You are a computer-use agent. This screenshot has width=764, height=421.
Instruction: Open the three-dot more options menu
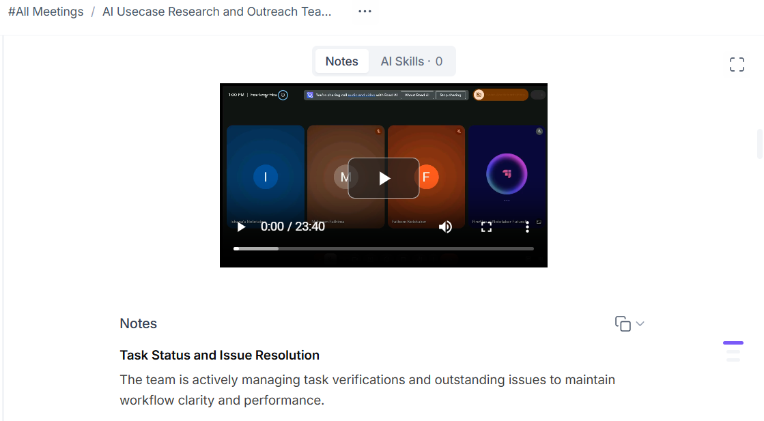pyautogui.click(x=365, y=11)
